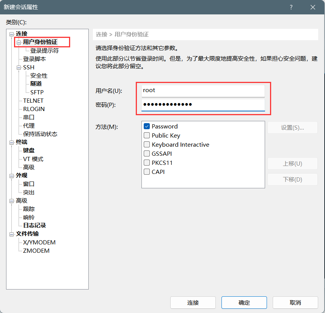Click inside the 用户名 input field
Viewport: 325px width, 313px height.
203,91
